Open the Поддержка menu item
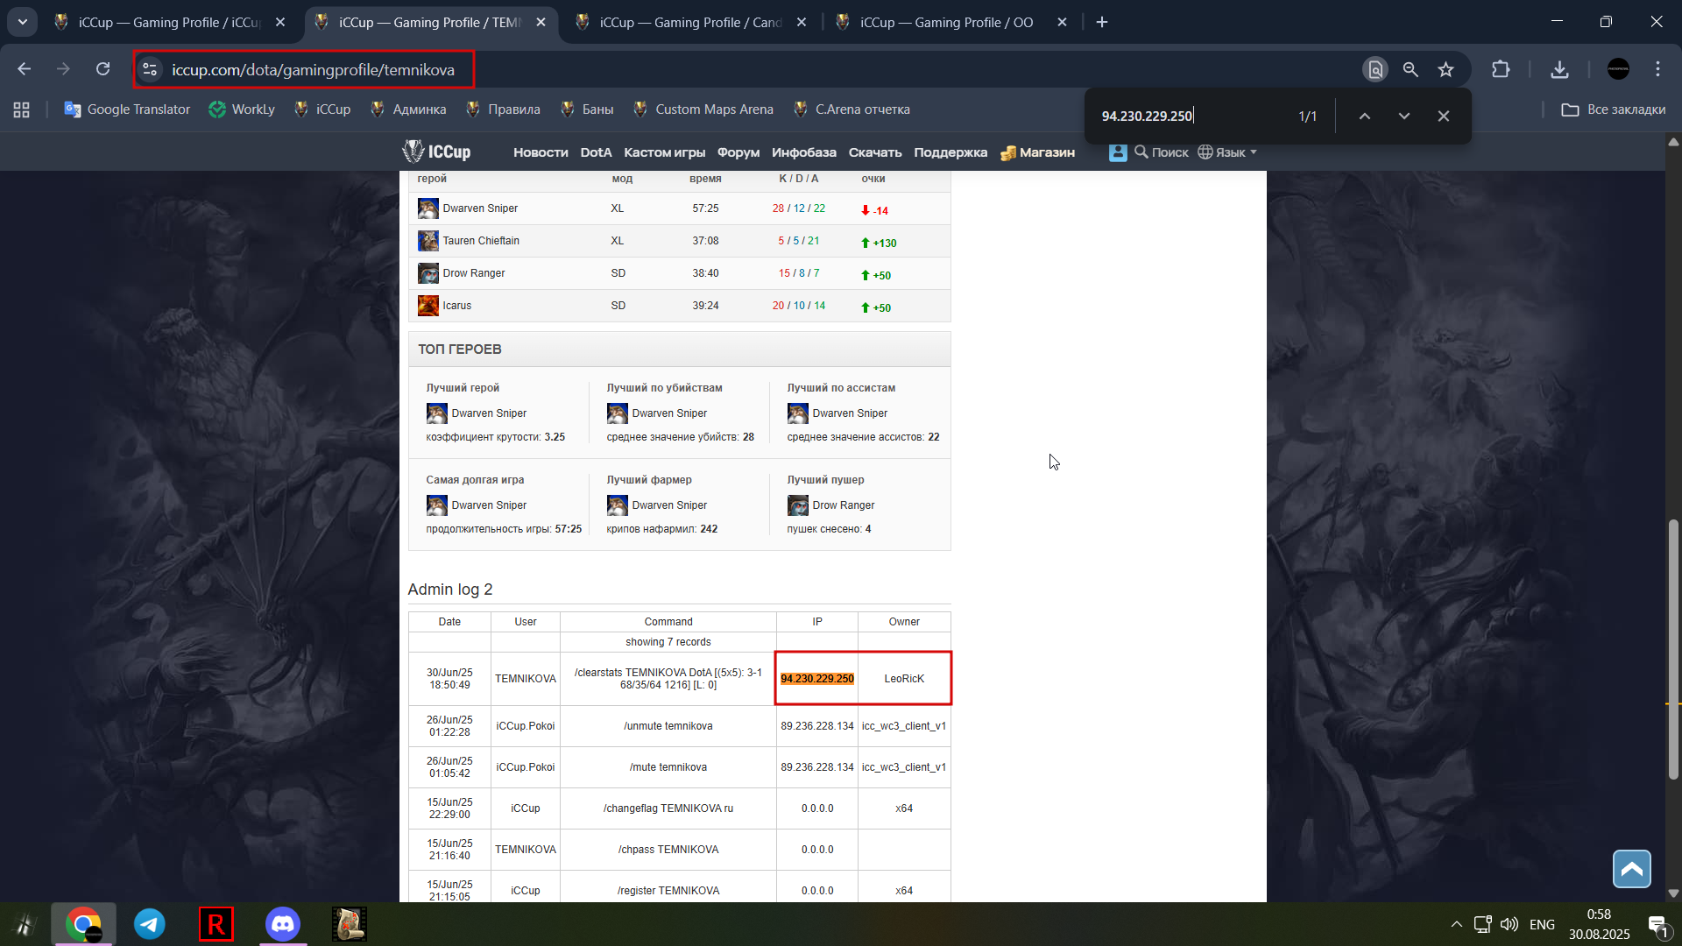The height and width of the screenshot is (946, 1682). click(951, 152)
